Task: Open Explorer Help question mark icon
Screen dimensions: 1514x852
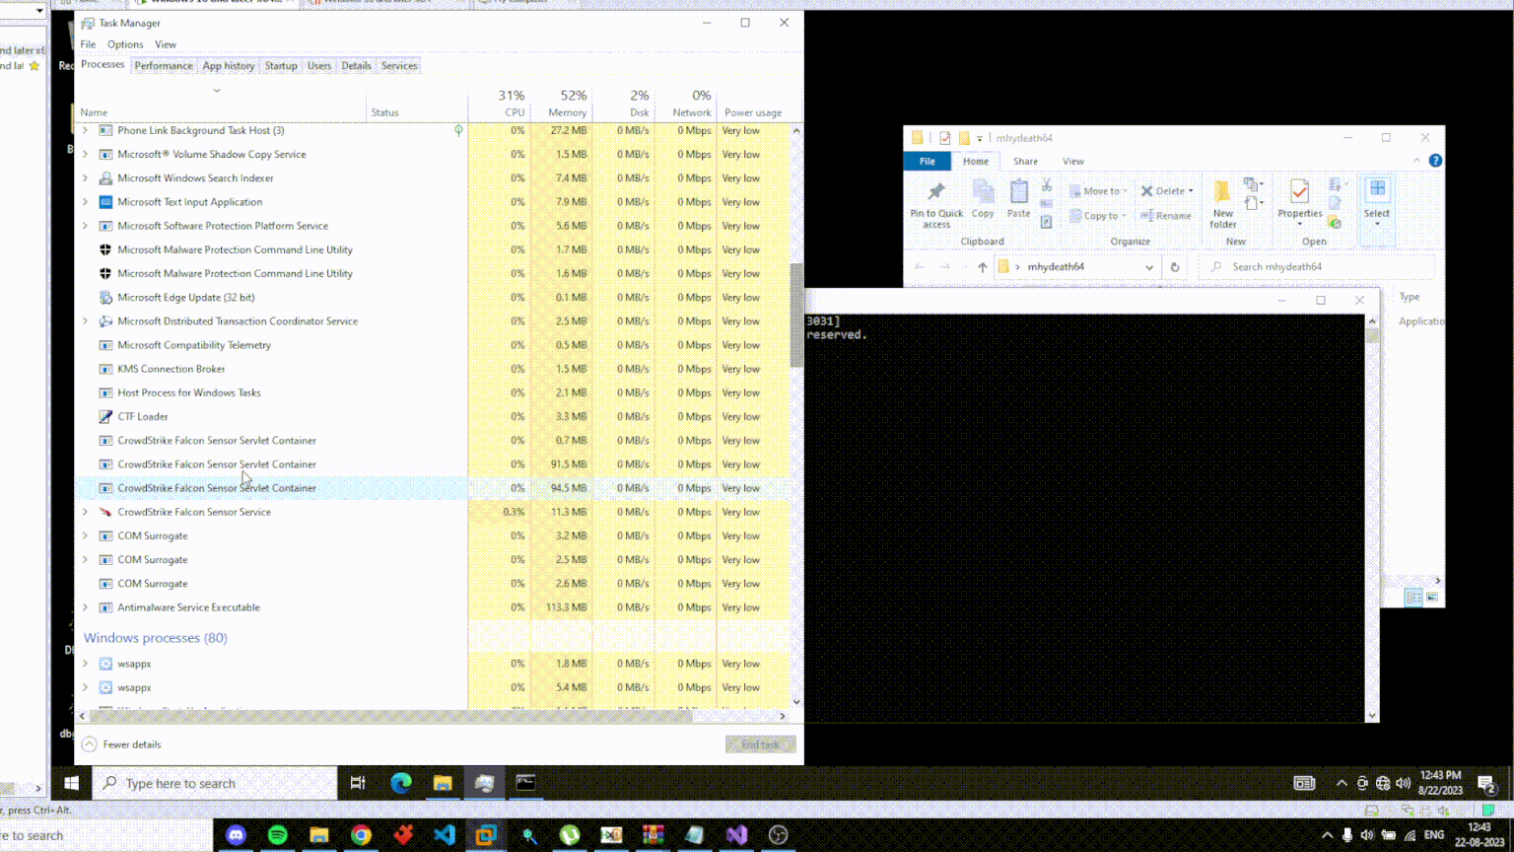Action: 1435,161
